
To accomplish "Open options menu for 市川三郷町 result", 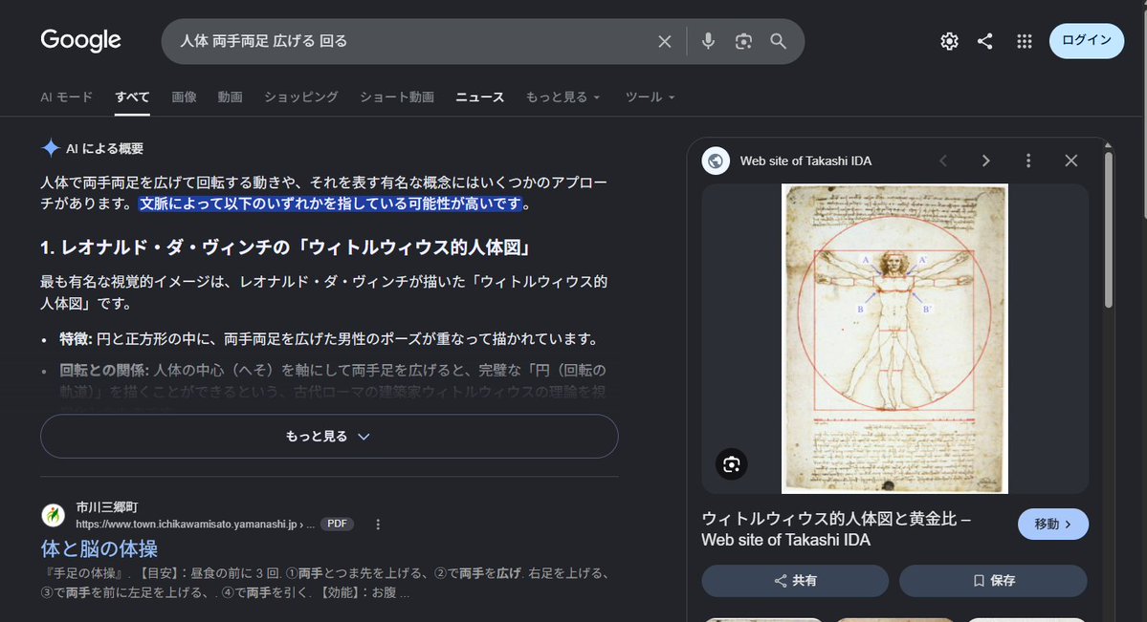I will click(378, 524).
